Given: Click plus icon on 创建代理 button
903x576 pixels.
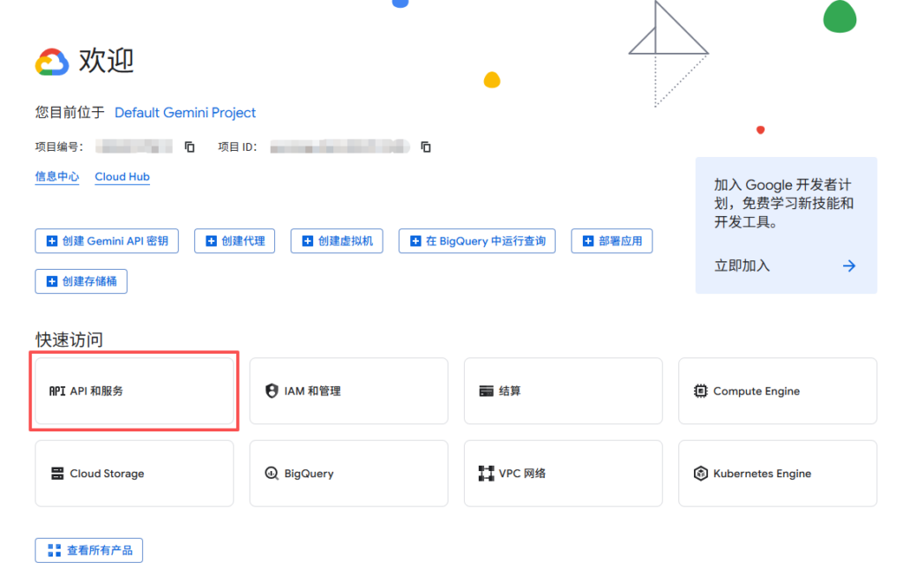Looking at the screenshot, I should 212,241.
